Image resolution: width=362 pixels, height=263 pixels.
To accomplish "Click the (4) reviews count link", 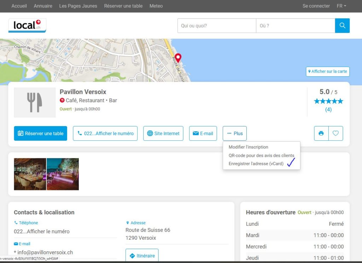I will [328, 110].
